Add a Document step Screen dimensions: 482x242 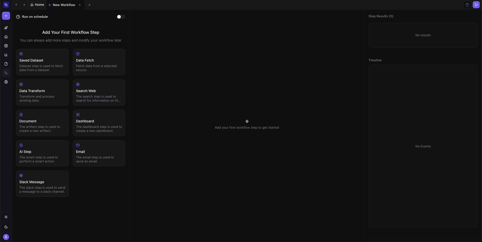(x=42, y=123)
